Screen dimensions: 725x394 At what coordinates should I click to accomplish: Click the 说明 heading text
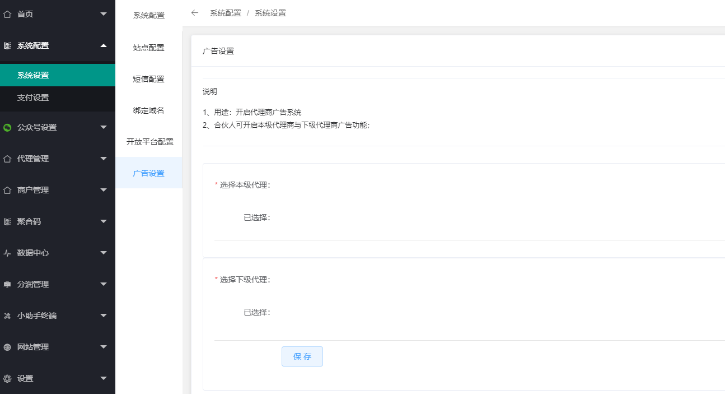(210, 91)
